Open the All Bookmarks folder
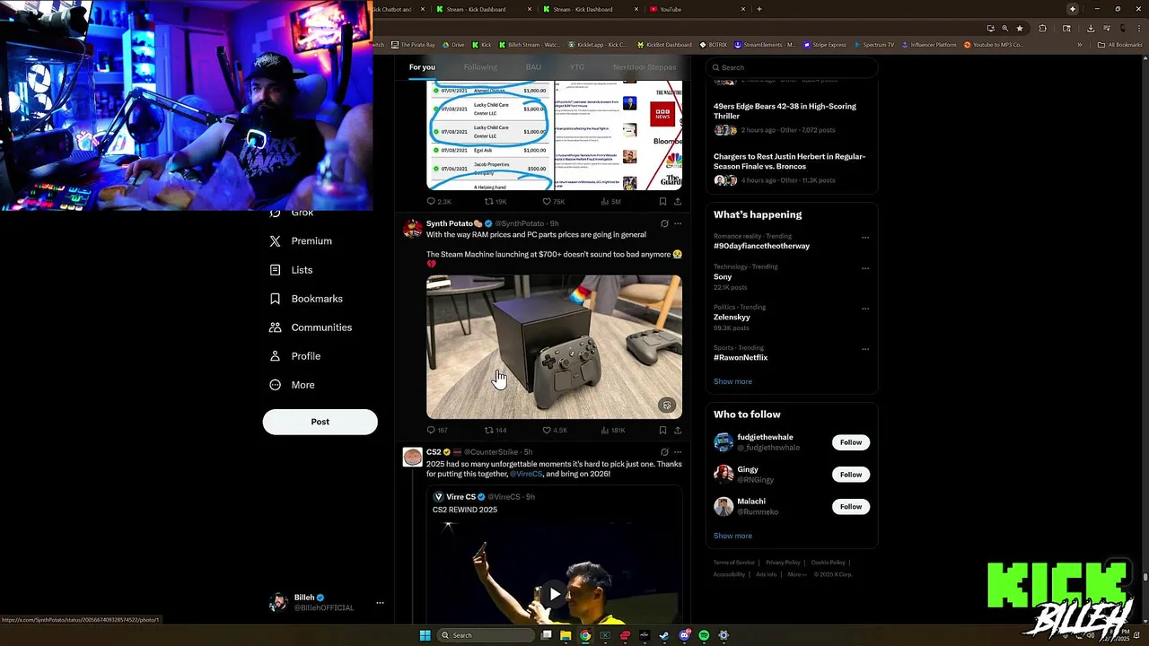 pos(1120,45)
